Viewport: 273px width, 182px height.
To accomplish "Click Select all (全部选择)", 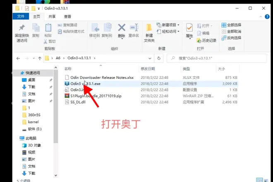I will click(231, 25).
